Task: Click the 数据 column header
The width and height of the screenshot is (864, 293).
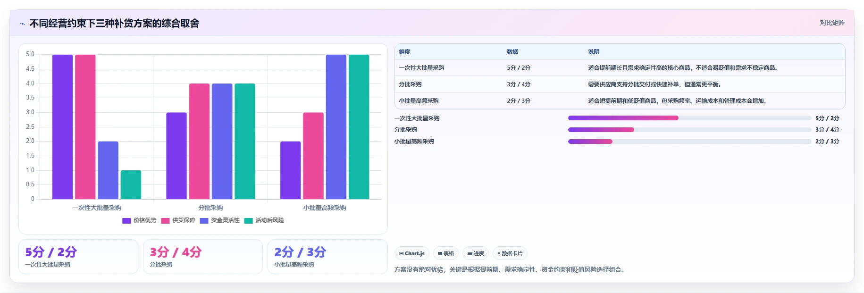Action: 512,52
